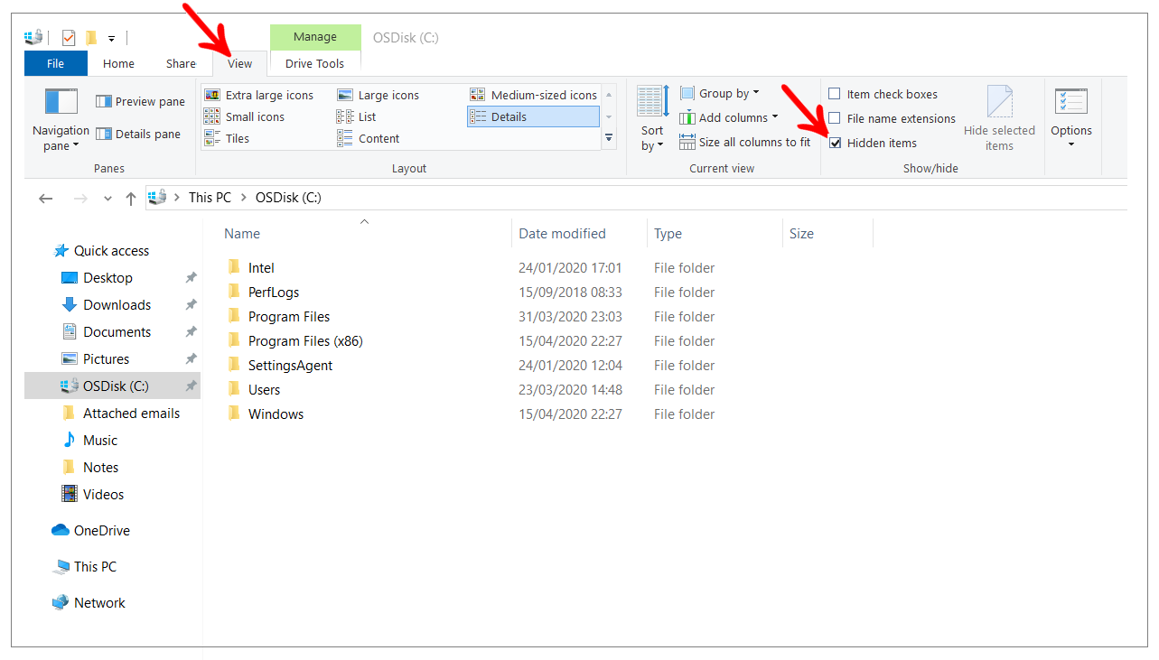Click the Manage contextual tab
Image resolution: width=1159 pixels, height=660 pixels.
315,37
